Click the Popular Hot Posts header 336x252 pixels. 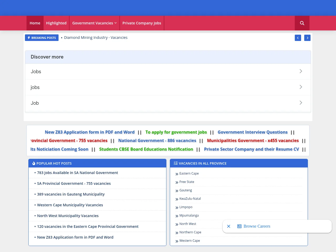[x=97, y=163]
